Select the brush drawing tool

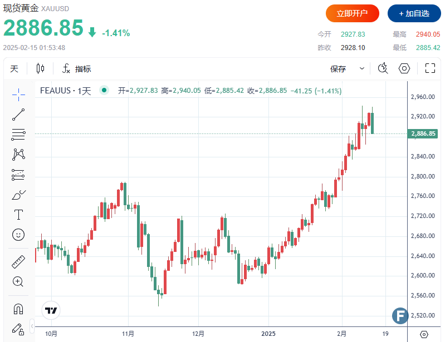coord(18,195)
